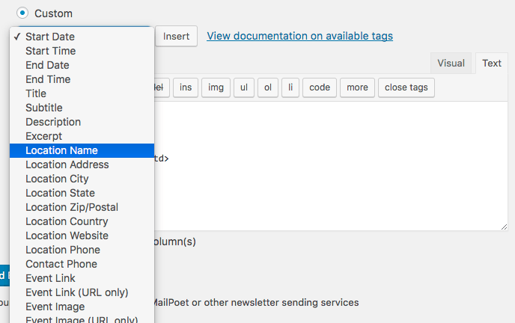Select the Event Image option
The height and width of the screenshot is (323, 515).
(82, 307)
